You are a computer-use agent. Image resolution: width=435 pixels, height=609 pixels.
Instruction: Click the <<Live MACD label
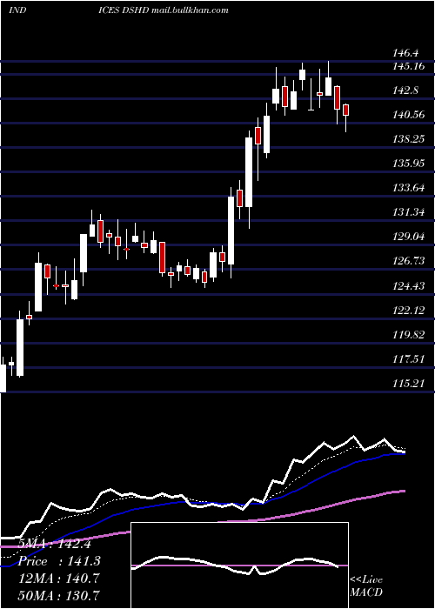[x=366, y=586]
